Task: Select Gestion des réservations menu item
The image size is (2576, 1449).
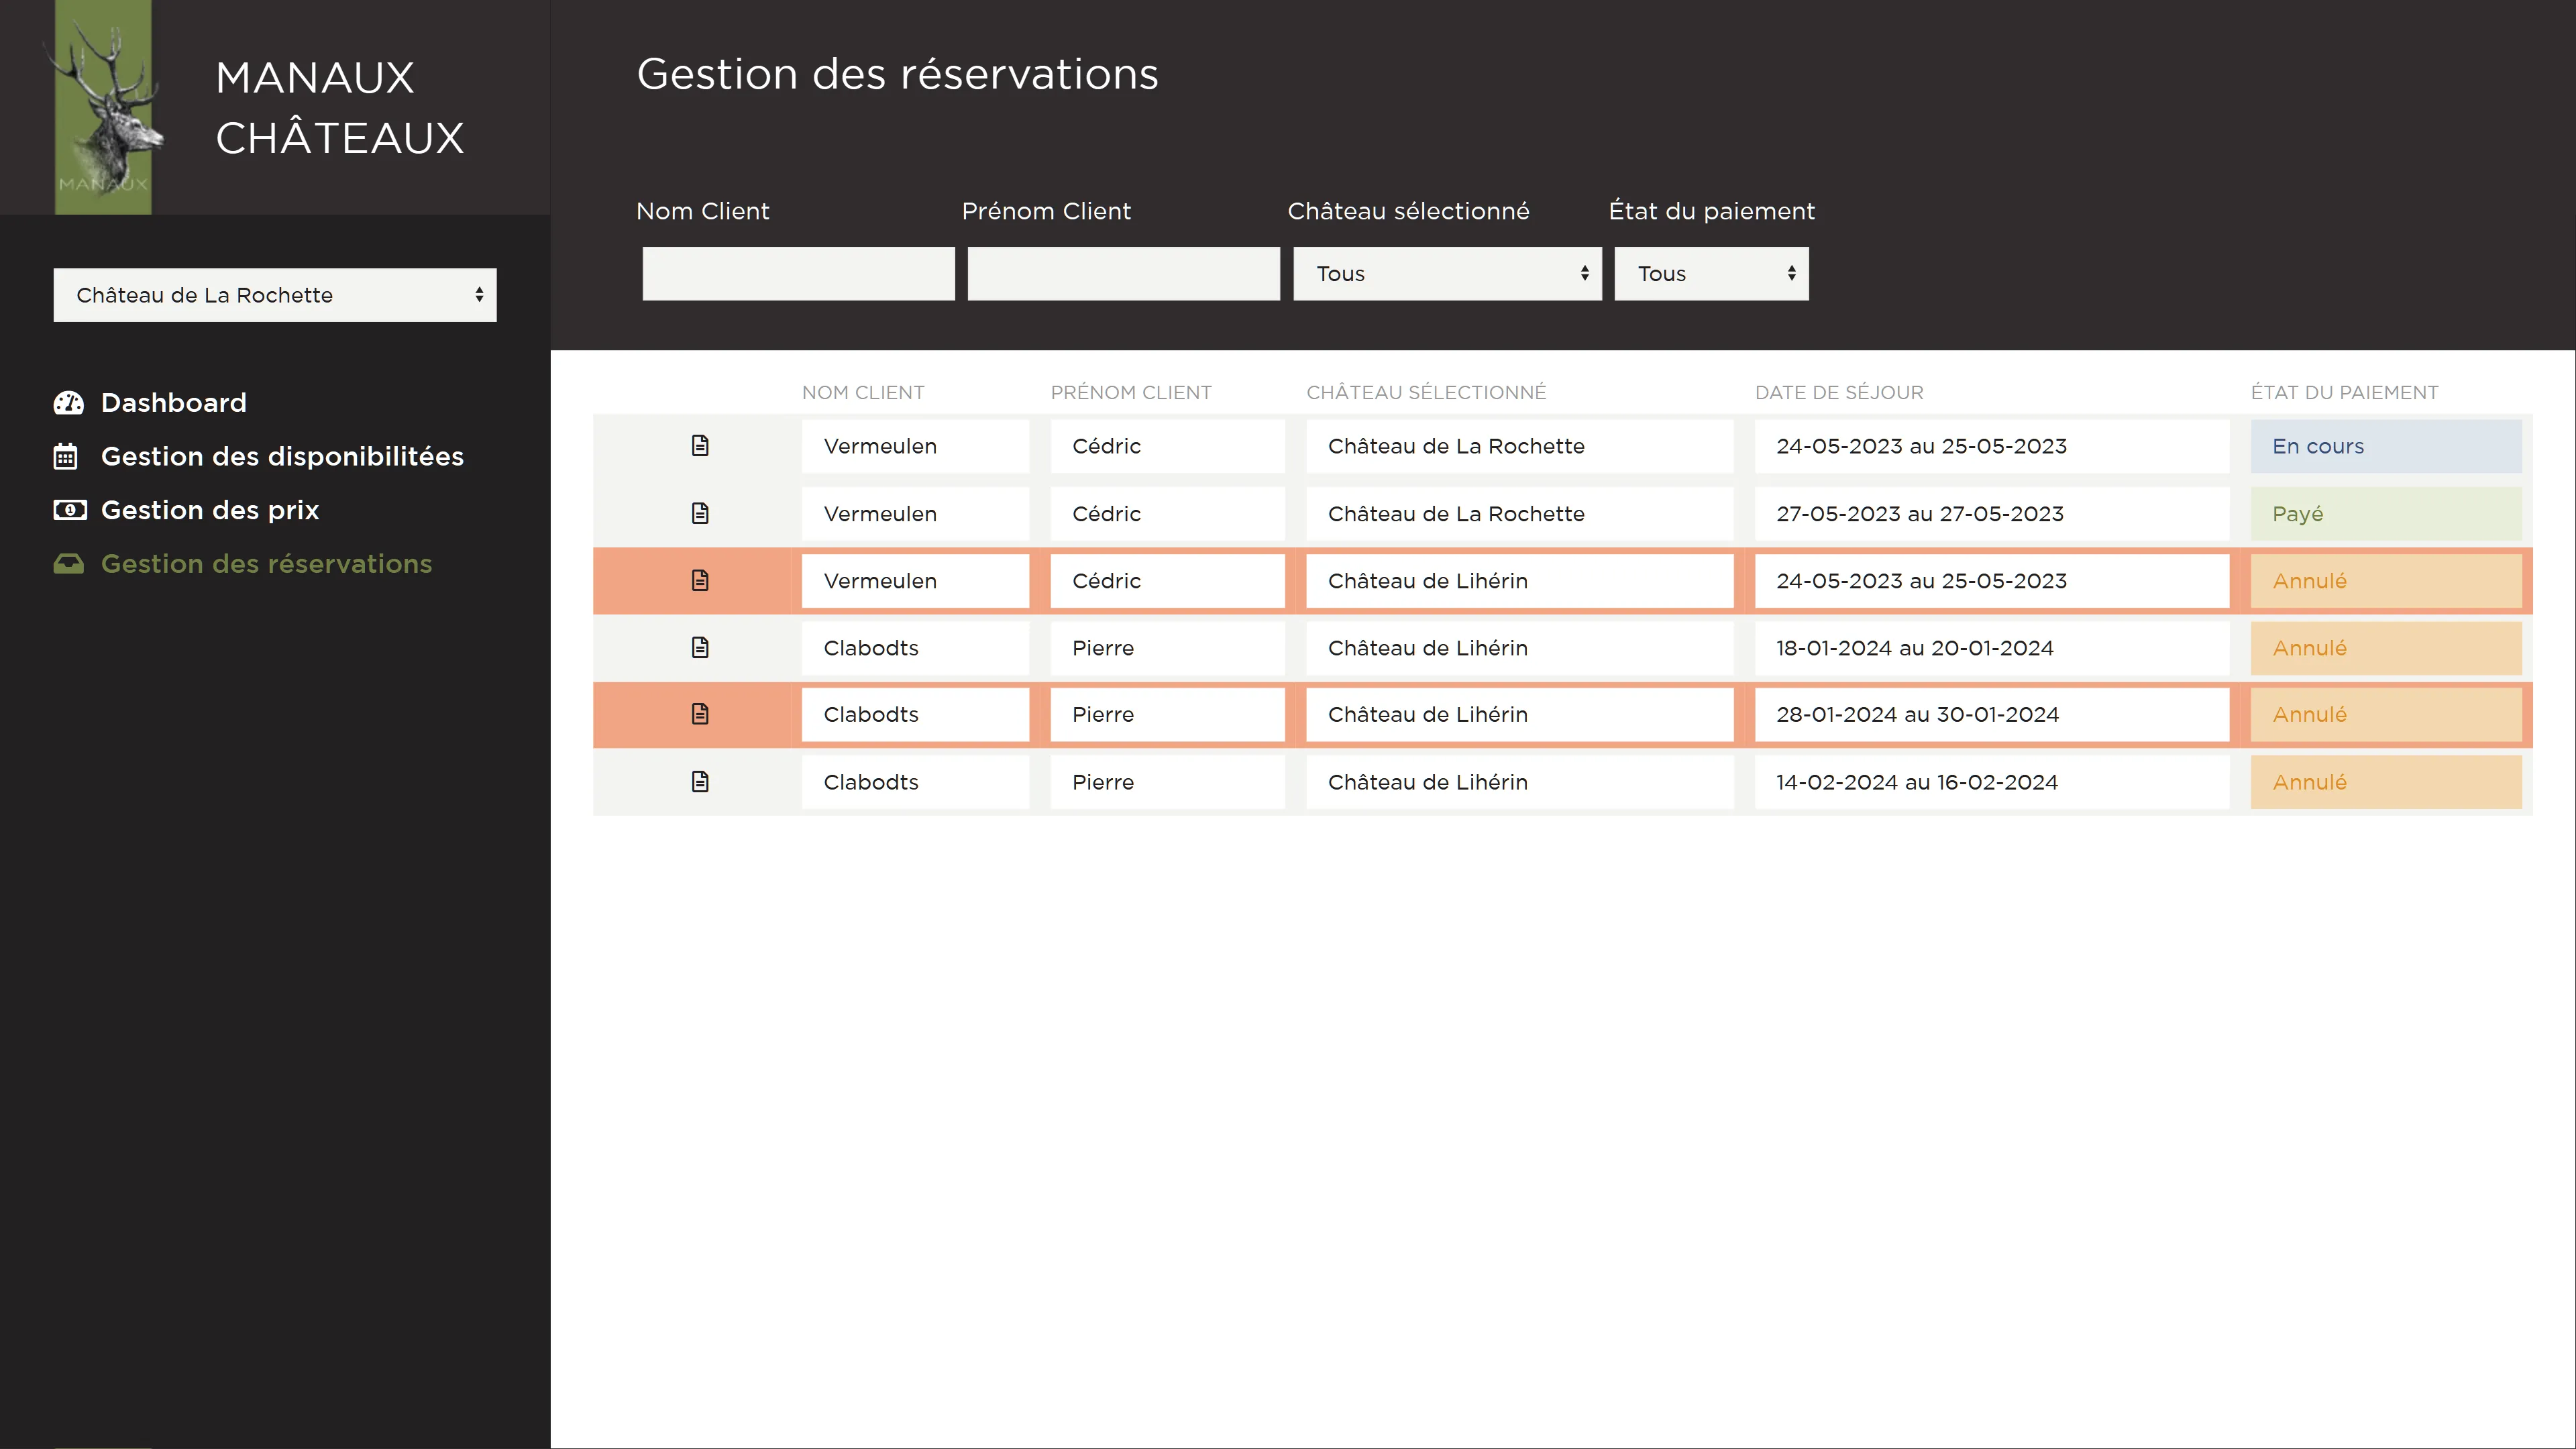Action: tap(266, 564)
